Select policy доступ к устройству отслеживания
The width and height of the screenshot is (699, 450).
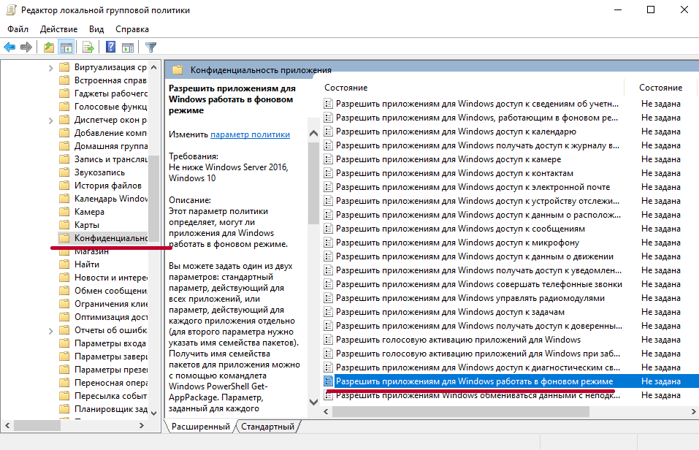point(478,201)
